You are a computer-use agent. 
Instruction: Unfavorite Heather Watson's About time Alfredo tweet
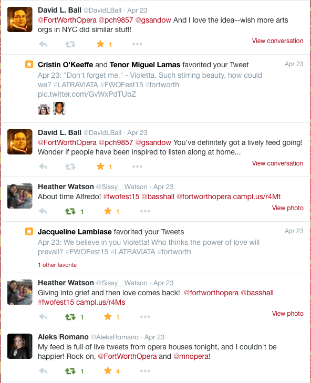(108, 211)
